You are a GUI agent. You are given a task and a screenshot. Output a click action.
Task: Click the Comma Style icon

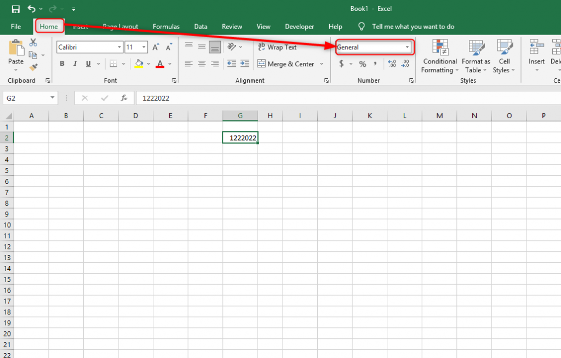coord(376,63)
